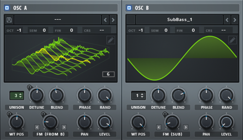This screenshot has width=243, height=140.
Task: Click the save wavetable floppy icon in OSC A
Action: click(9, 20)
